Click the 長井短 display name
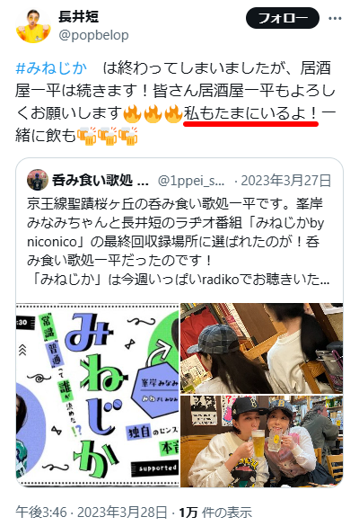359x526 pixels. tap(78, 16)
